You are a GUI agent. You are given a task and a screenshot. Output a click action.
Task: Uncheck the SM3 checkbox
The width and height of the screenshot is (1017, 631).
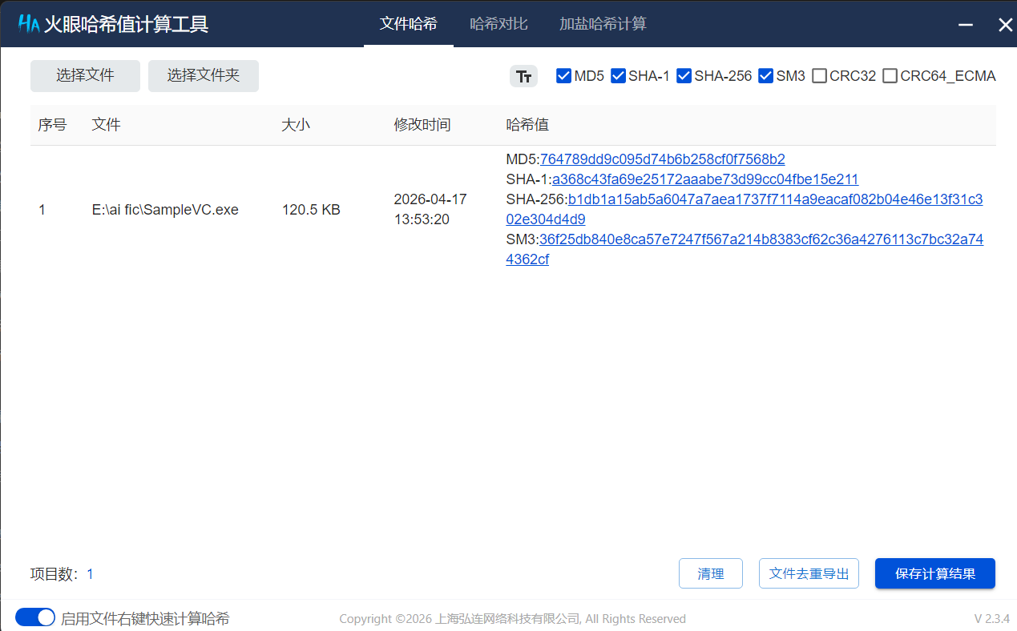click(x=765, y=76)
